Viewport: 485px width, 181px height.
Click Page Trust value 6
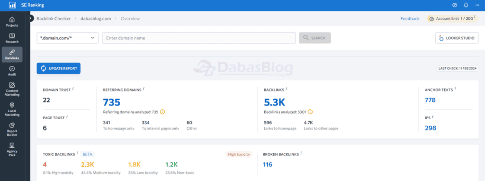click(x=45, y=128)
